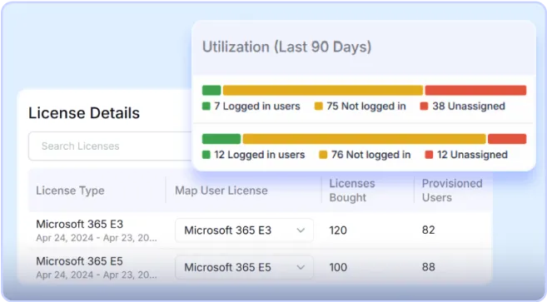
Task: Select the License Type column header
Action: (x=70, y=191)
